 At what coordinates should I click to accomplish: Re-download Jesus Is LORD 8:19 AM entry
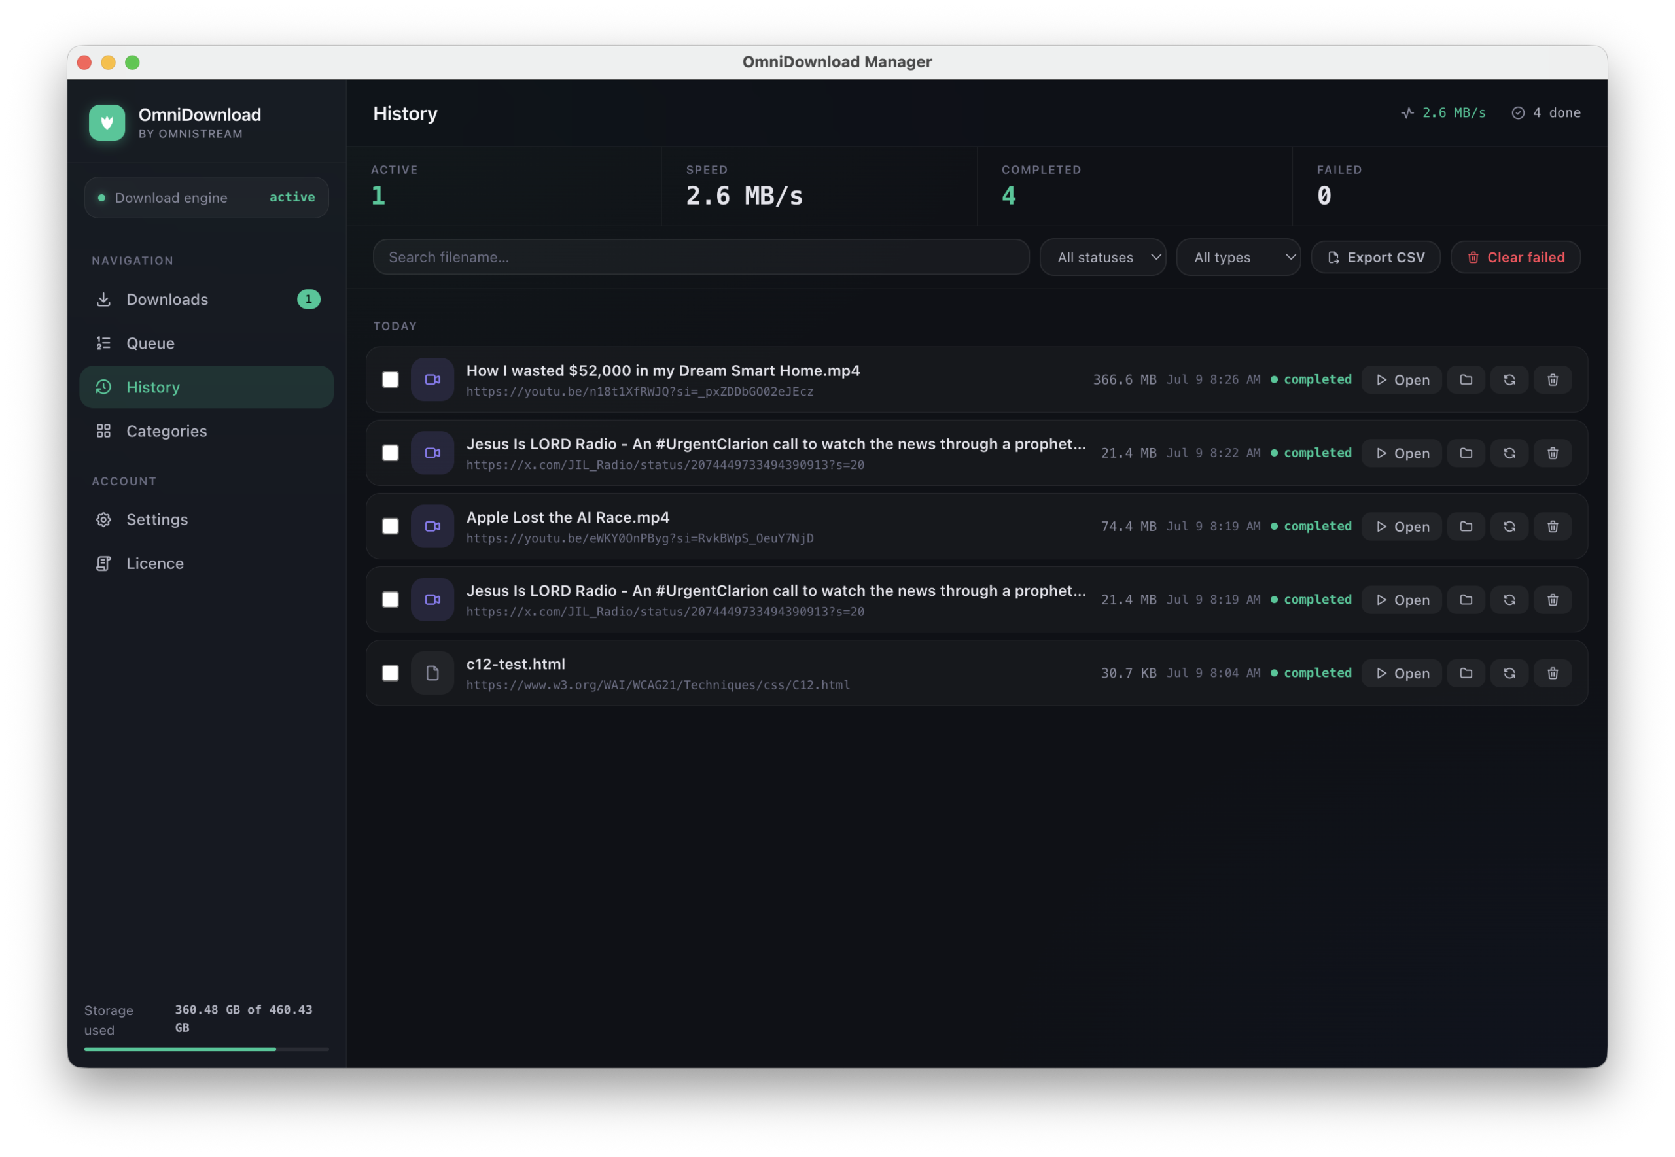pos(1509,600)
